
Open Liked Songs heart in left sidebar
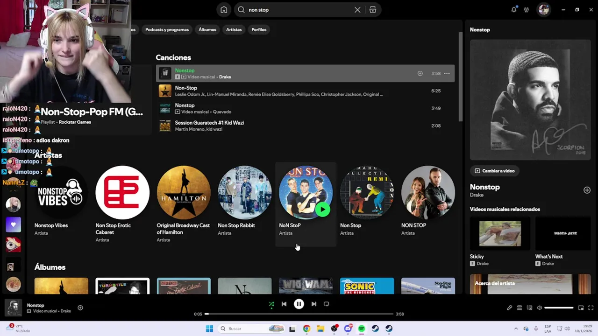click(x=13, y=224)
